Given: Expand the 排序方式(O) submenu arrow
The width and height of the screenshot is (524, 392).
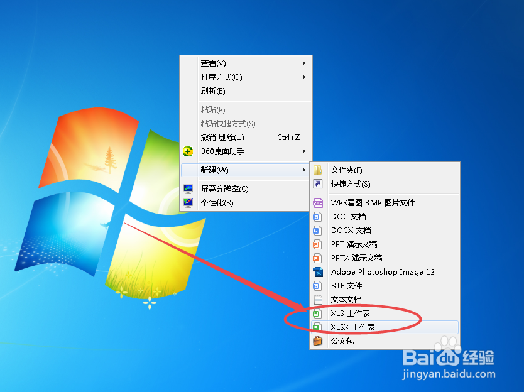Looking at the screenshot, I should coord(303,77).
